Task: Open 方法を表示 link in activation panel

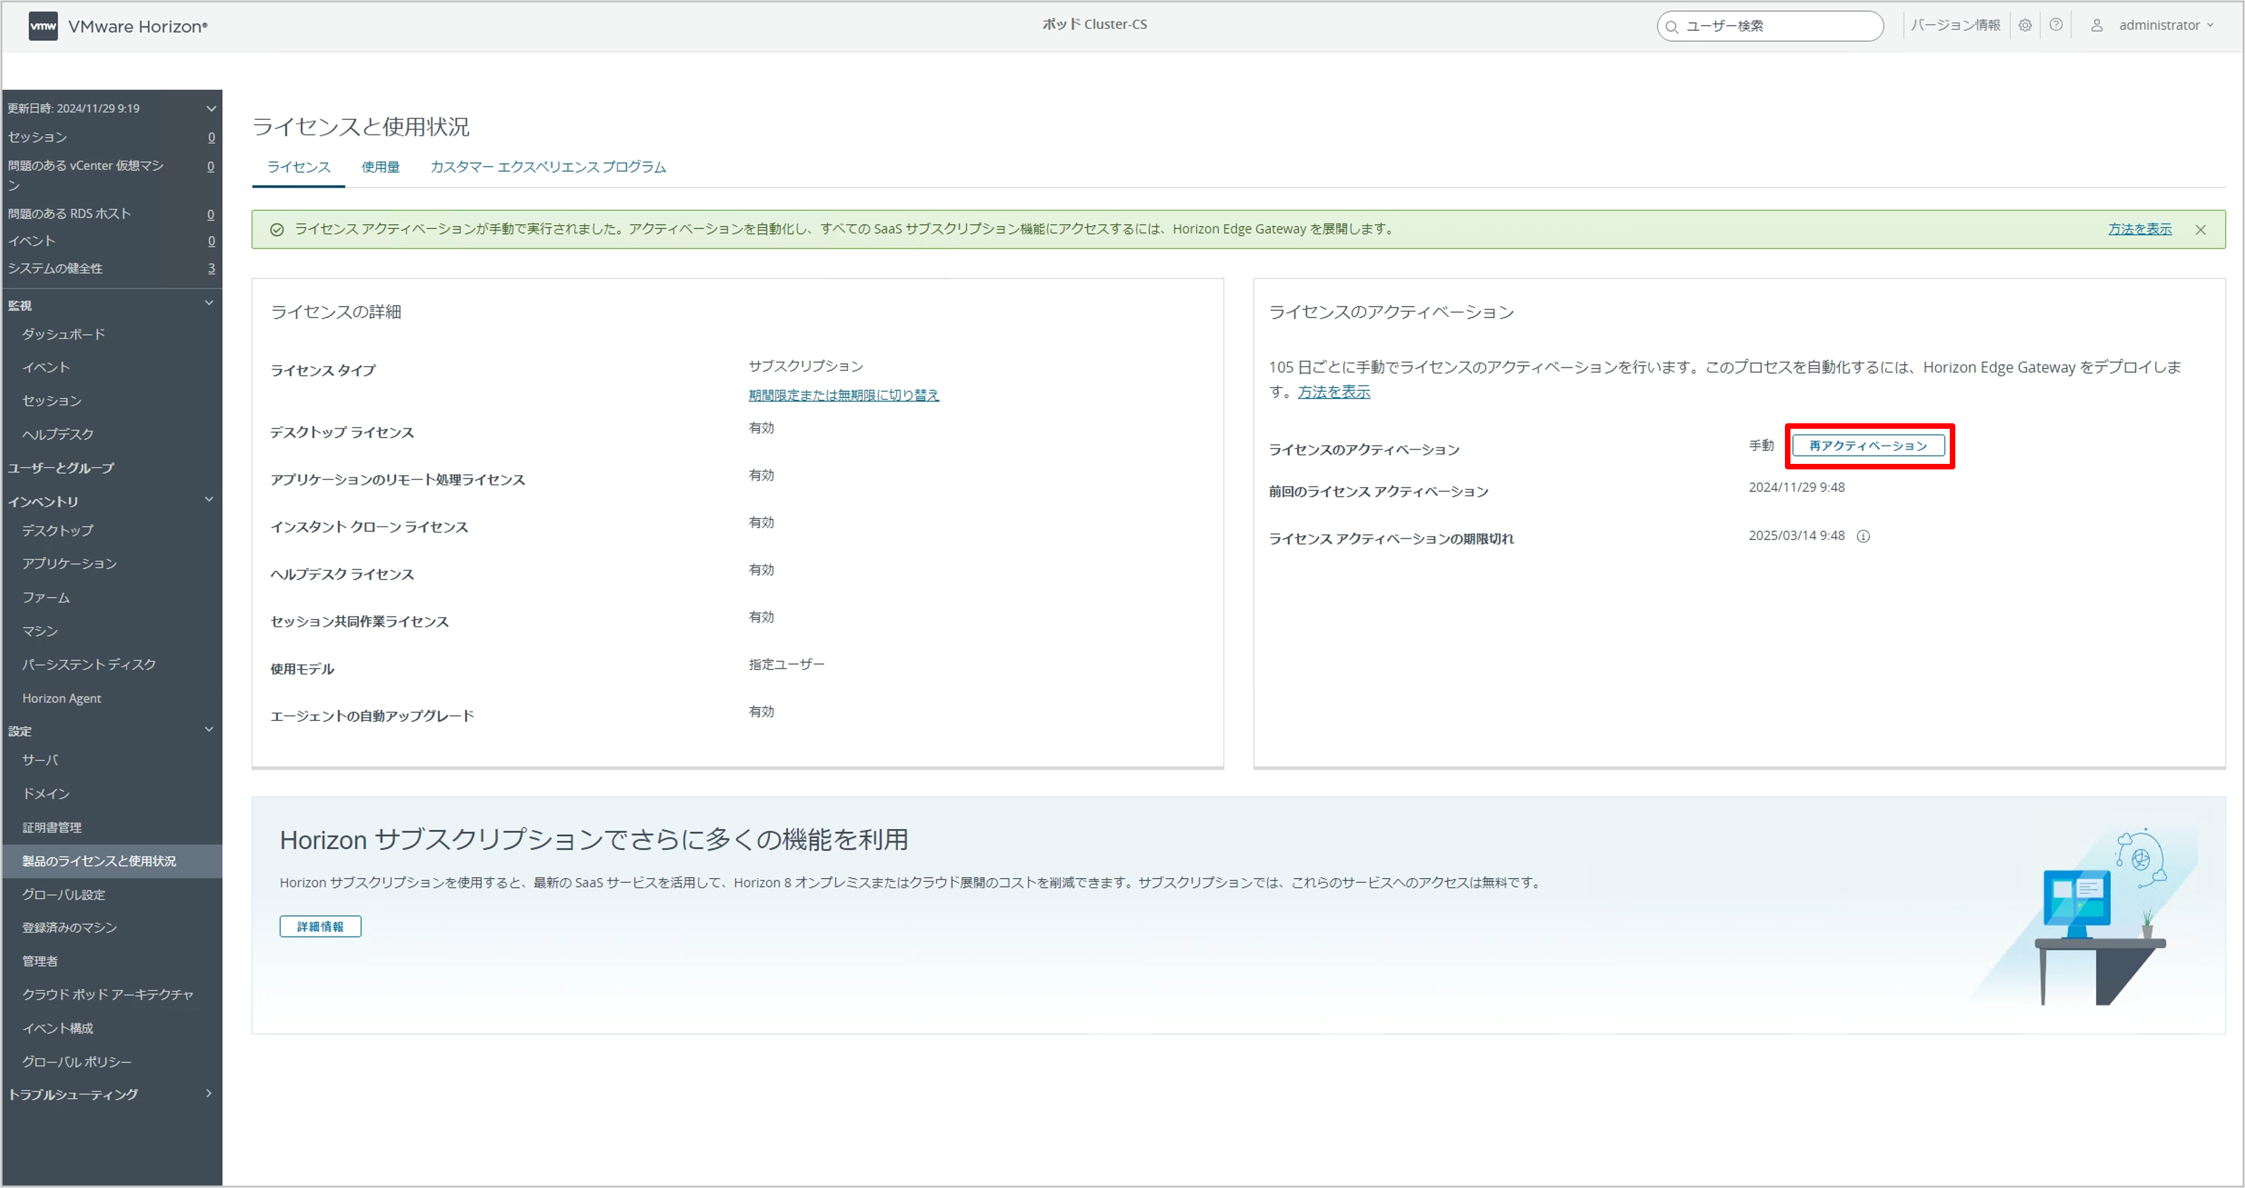Action: click(1334, 393)
